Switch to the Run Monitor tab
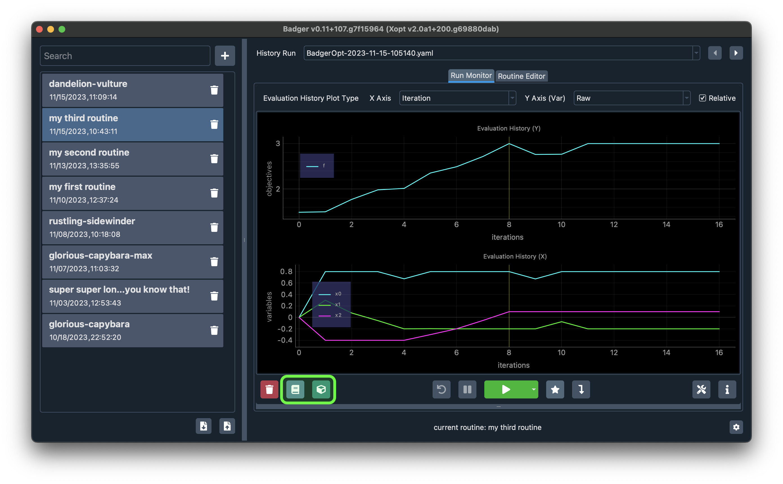 (471, 76)
